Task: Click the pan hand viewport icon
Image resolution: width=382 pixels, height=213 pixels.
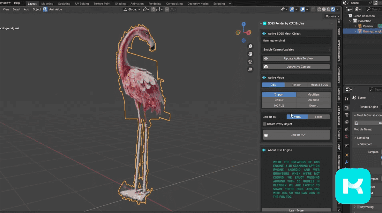Action: (250, 54)
